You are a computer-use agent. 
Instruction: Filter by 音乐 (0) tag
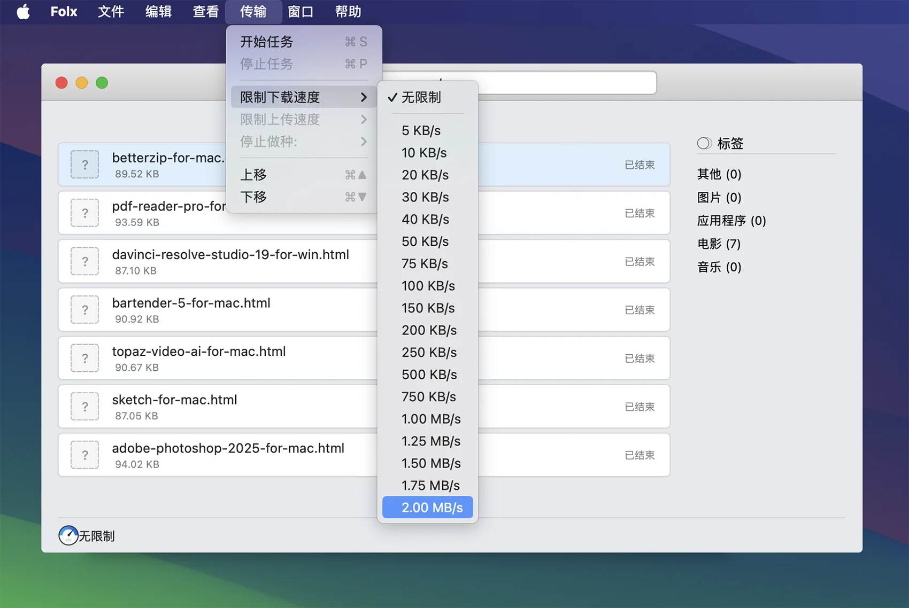719,267
